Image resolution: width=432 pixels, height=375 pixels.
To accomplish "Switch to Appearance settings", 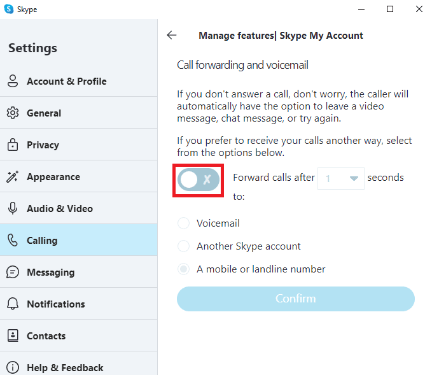I will click(x=79, y=176).
